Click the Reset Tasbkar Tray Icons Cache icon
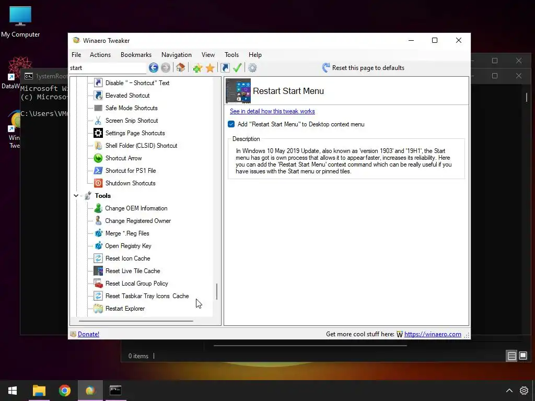This screenshot has height=401, width=535. click(98, 296)
